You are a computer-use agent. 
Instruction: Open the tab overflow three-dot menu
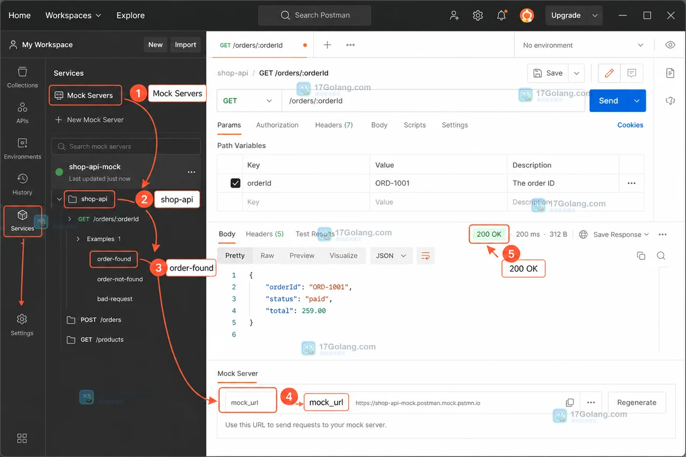[351, 45]
